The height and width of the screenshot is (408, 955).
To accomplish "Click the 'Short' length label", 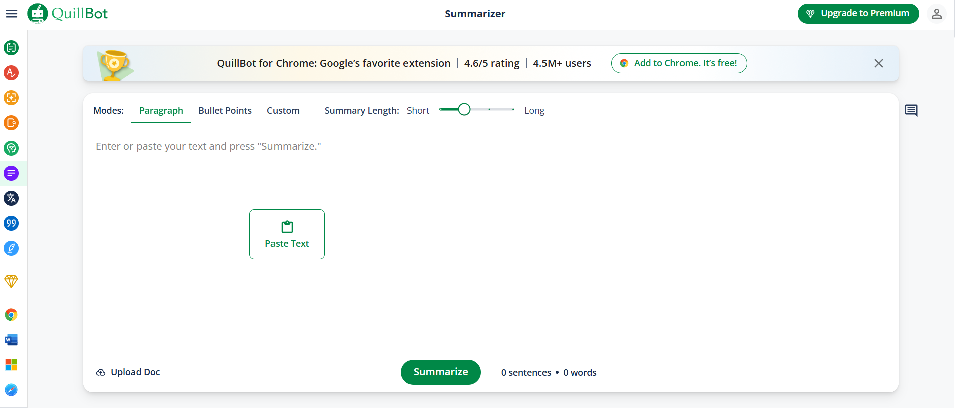I will pos(418,111).
